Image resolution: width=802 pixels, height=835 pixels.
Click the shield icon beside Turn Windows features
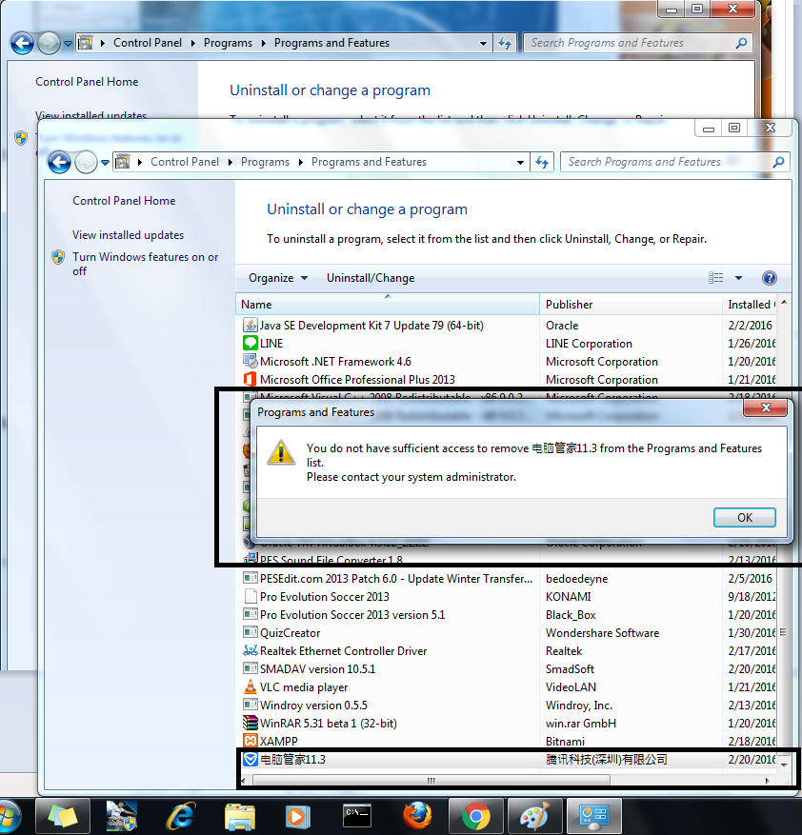[x=57, y=257]
